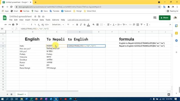Open the All Sheets list icon
The height and width of the screenshot is (101, 180).
(x=12, y=94)
